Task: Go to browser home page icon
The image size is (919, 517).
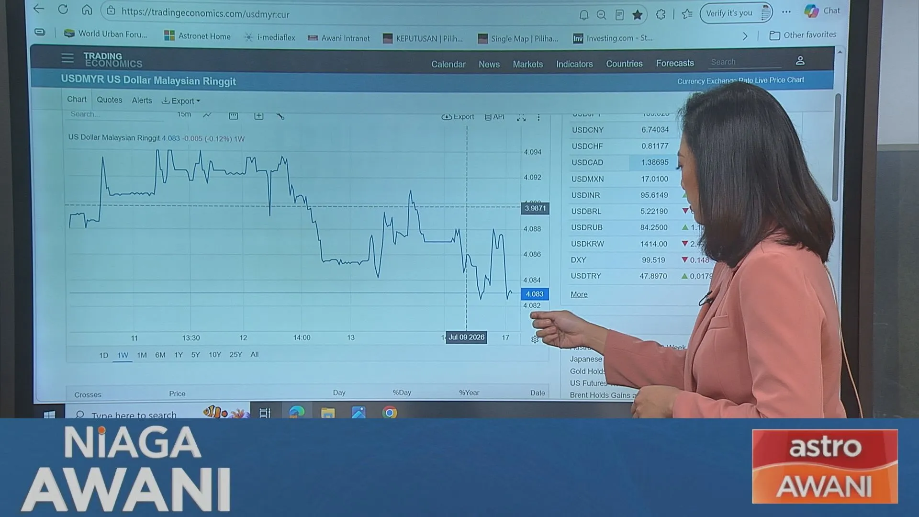Action: [87, 10]
